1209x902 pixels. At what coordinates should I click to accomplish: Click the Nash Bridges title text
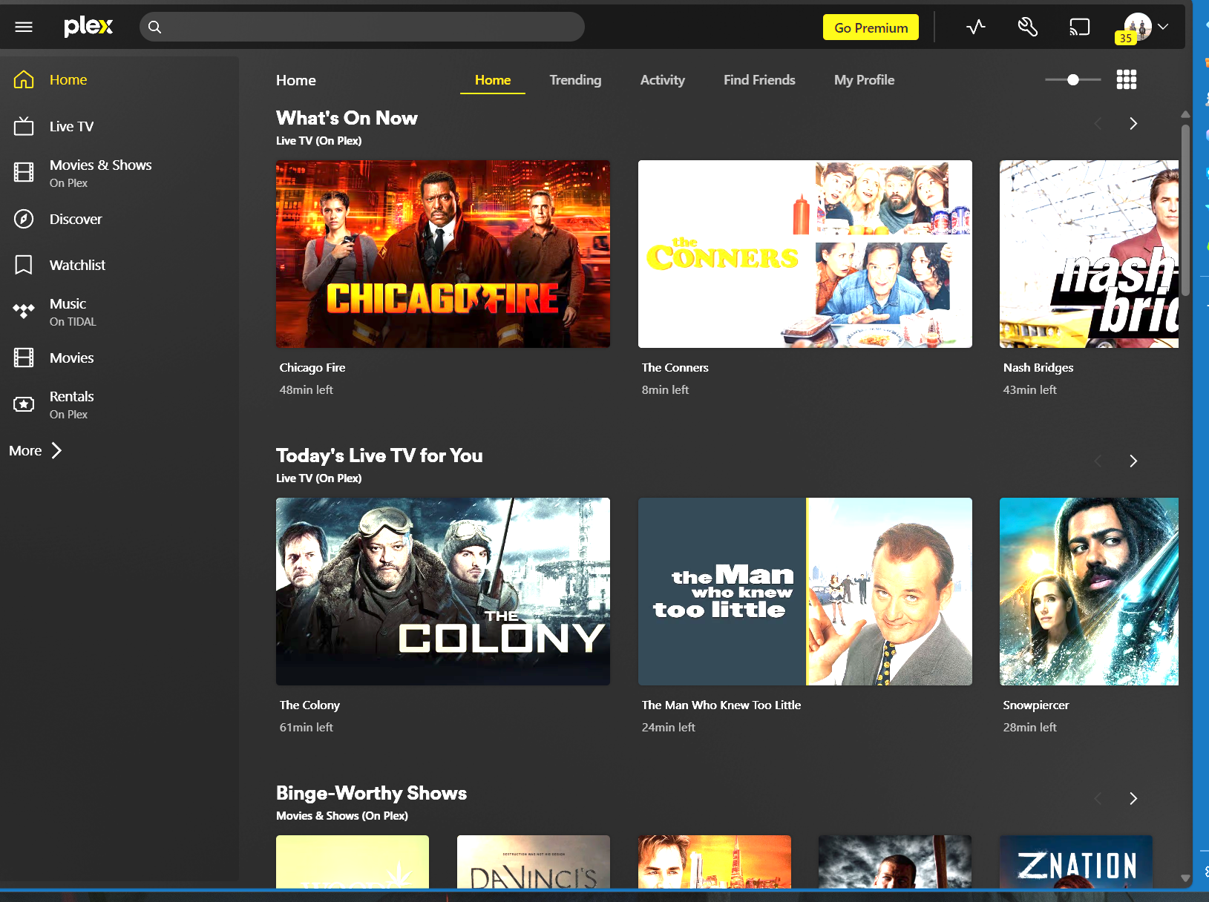[1038, 367]
